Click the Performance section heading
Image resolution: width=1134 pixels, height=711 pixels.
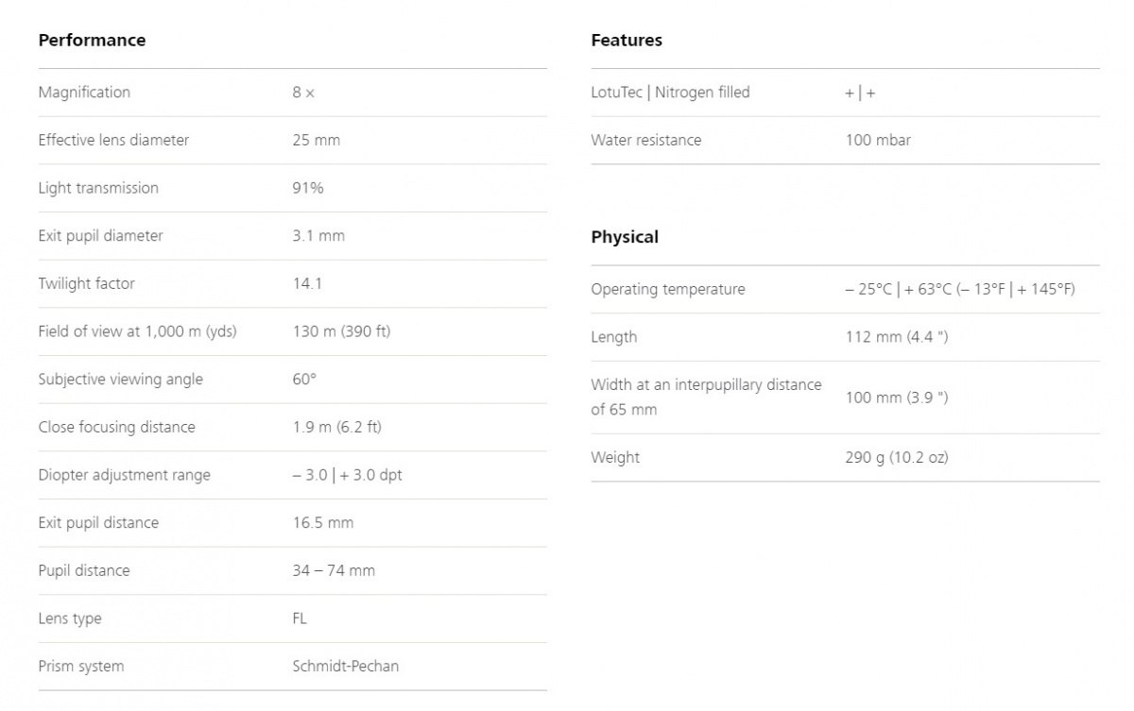click(92, 41)
